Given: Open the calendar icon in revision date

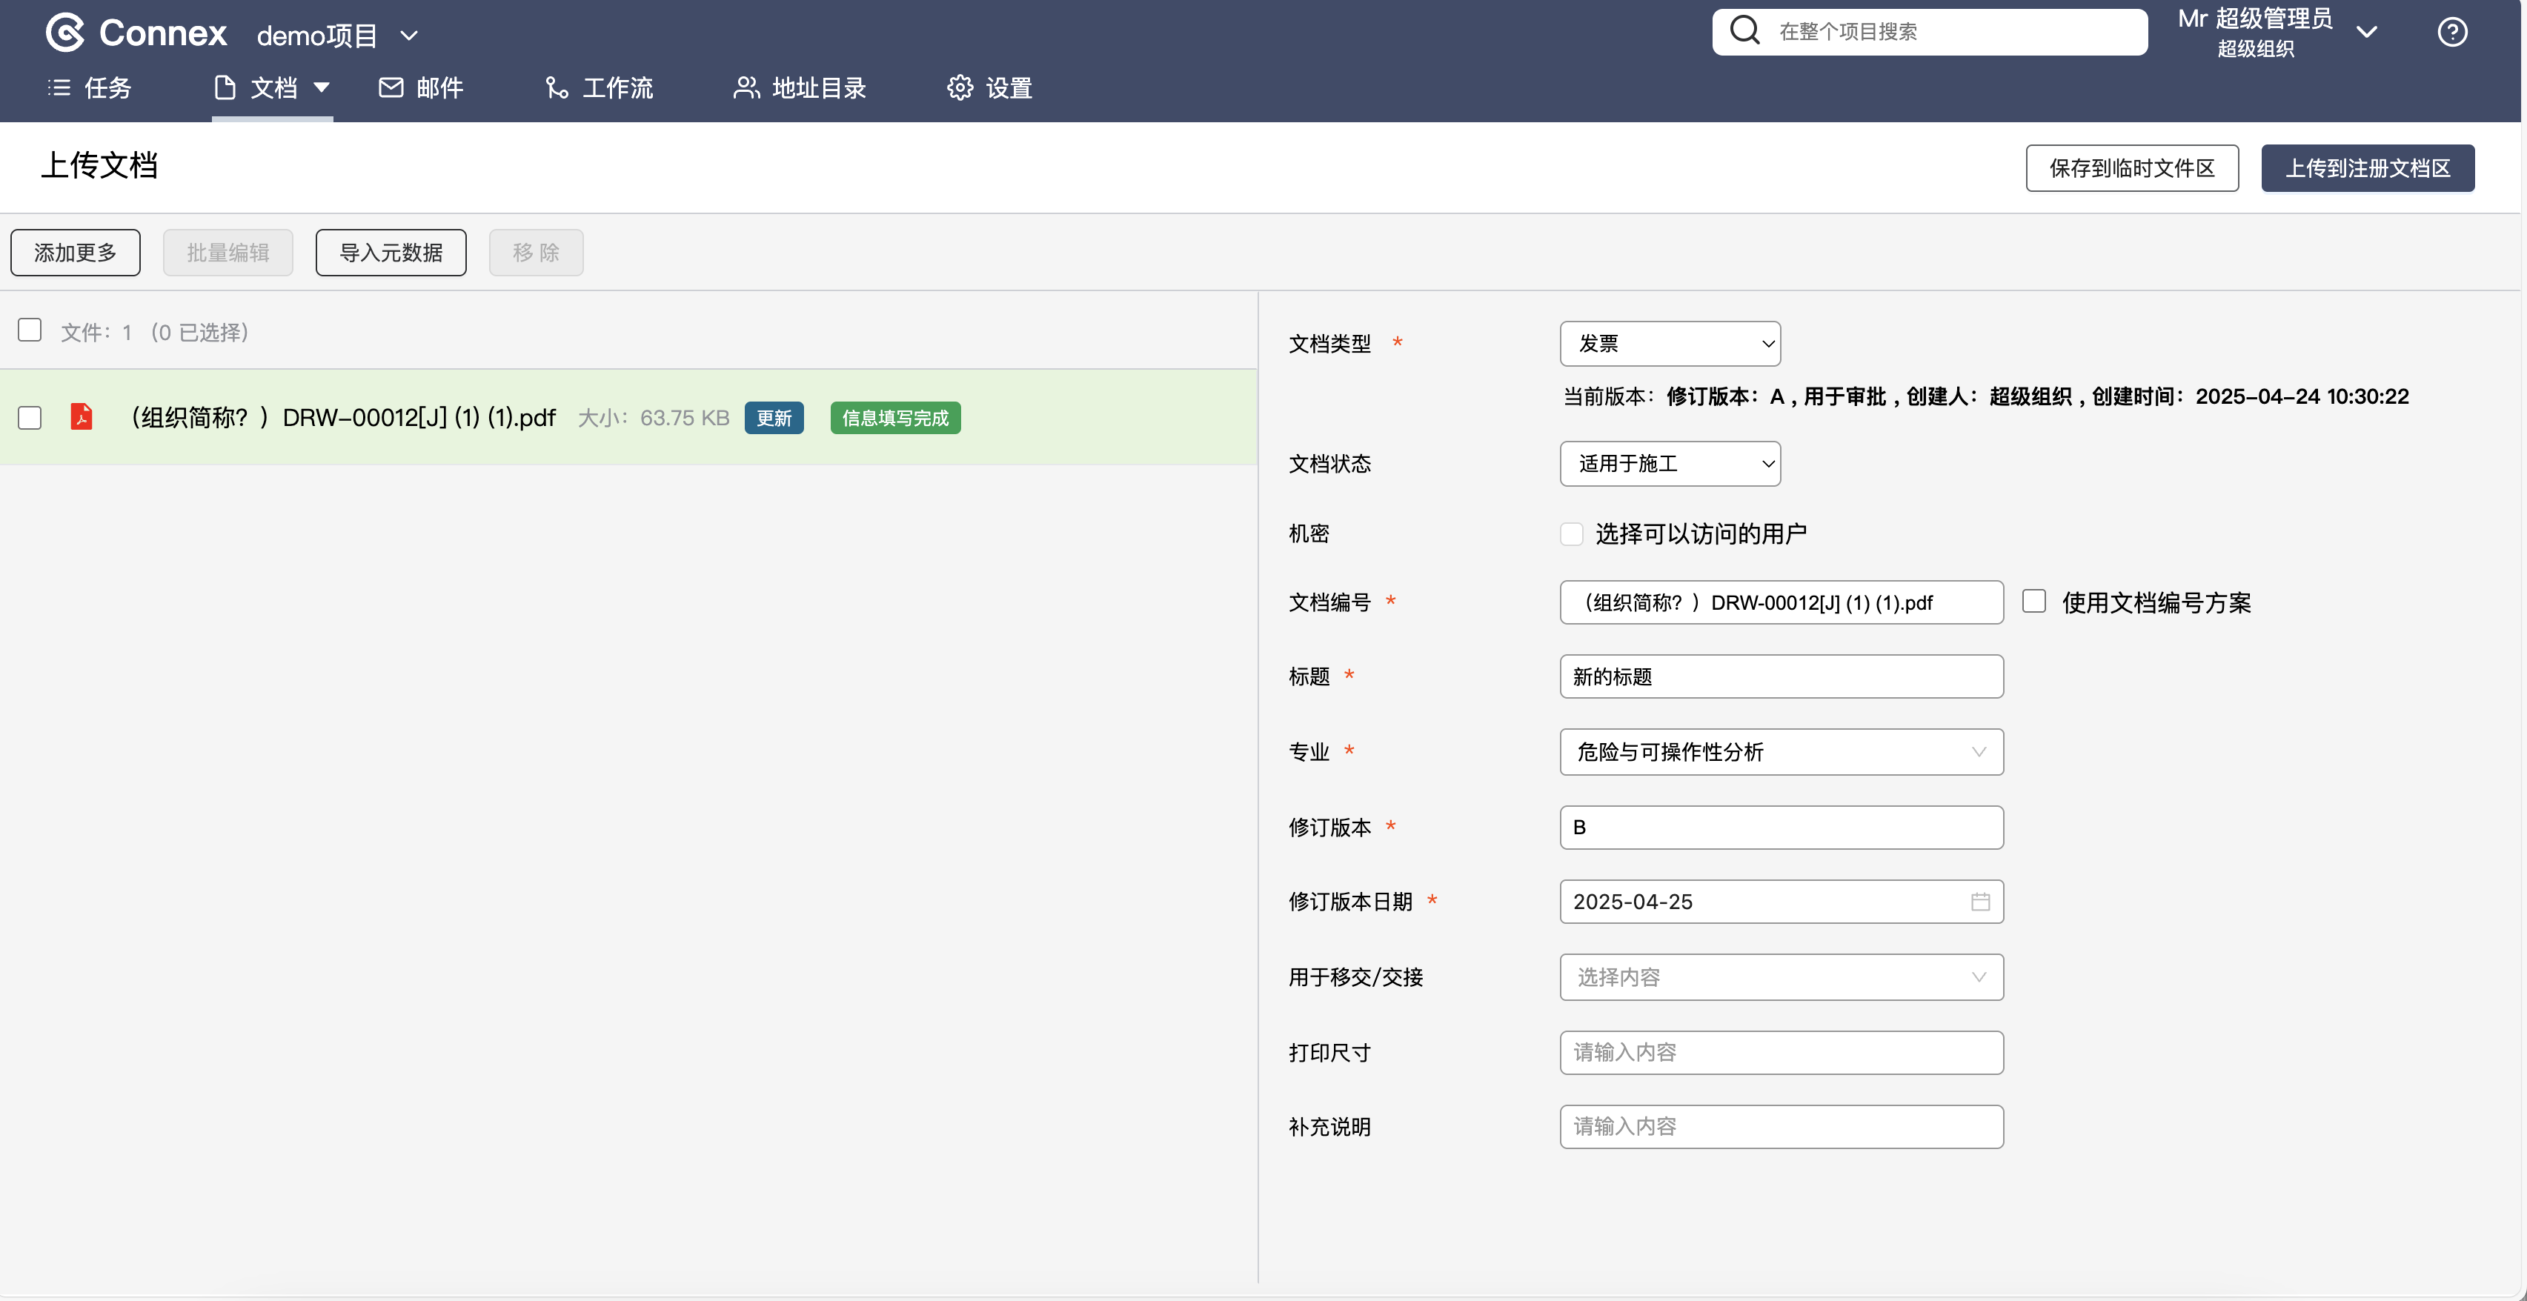Looking at the screenshot, I should (1979, 902).
